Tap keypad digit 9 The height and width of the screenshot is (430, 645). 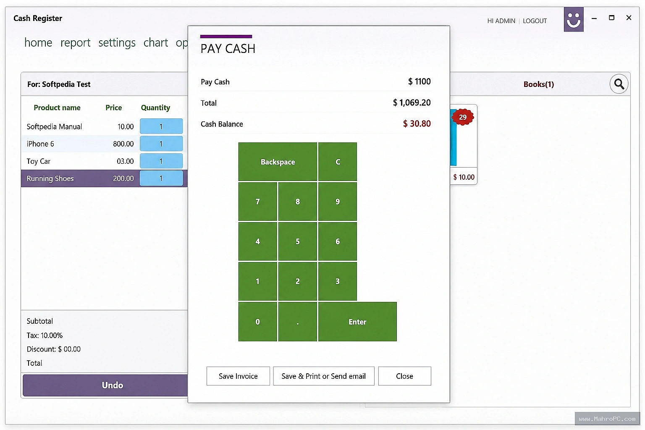[x=338, y=202]
